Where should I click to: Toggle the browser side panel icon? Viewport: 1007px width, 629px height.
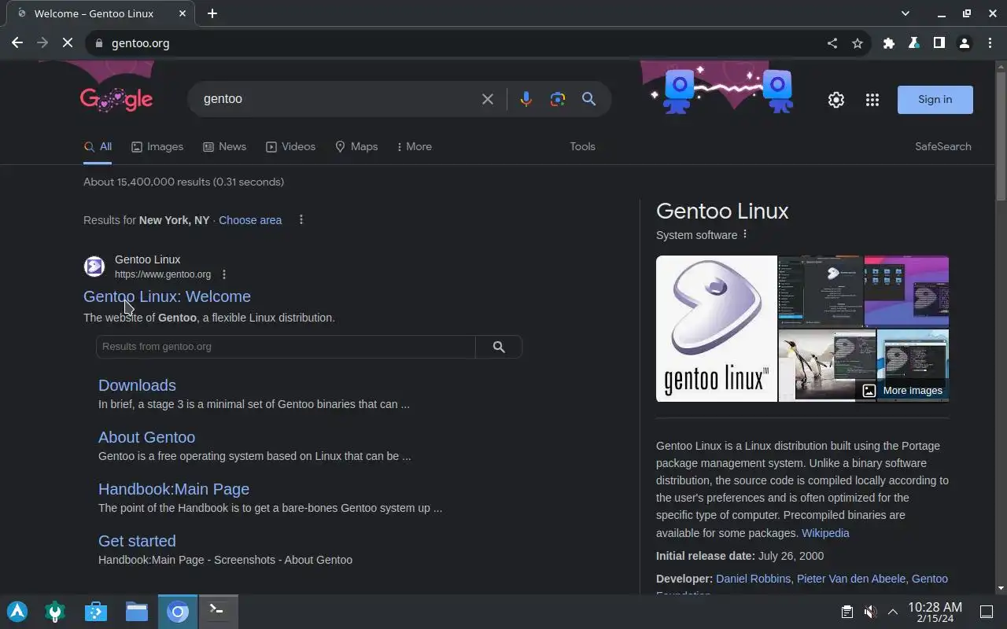[939, 43]
